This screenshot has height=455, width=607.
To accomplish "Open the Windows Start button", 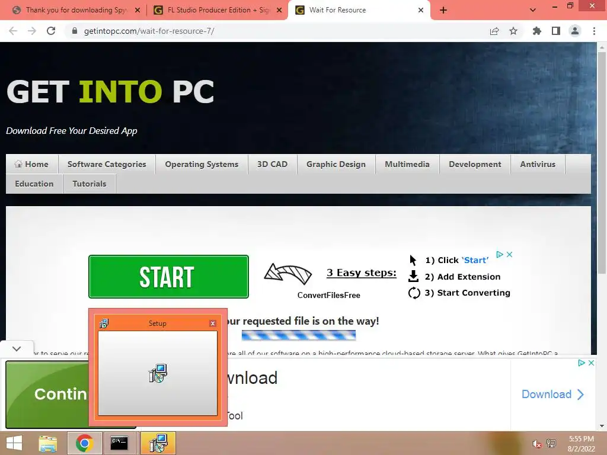I will [14, 443].
